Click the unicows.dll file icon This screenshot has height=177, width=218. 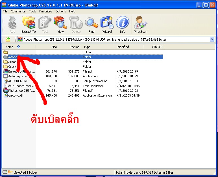[x=6, y=95]
